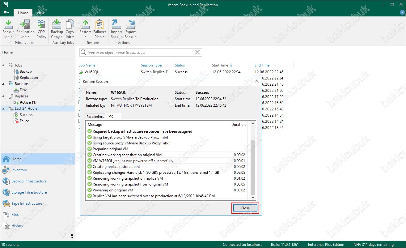Image resolution: width=406 pixels, height=248 pixels.
Task: Open the Restore ribbon button
Action: click(x=85, y=29)
